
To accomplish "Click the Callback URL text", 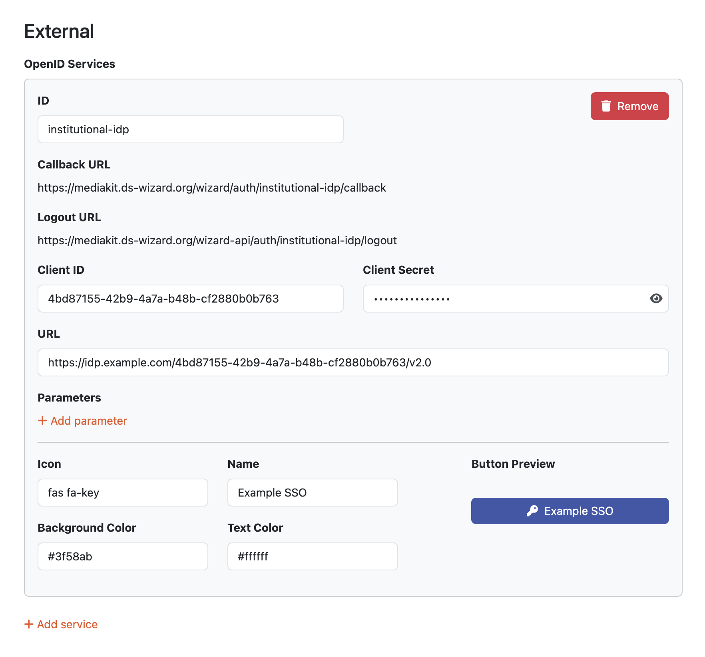I will pyautogui.click(x=212, y=188).
